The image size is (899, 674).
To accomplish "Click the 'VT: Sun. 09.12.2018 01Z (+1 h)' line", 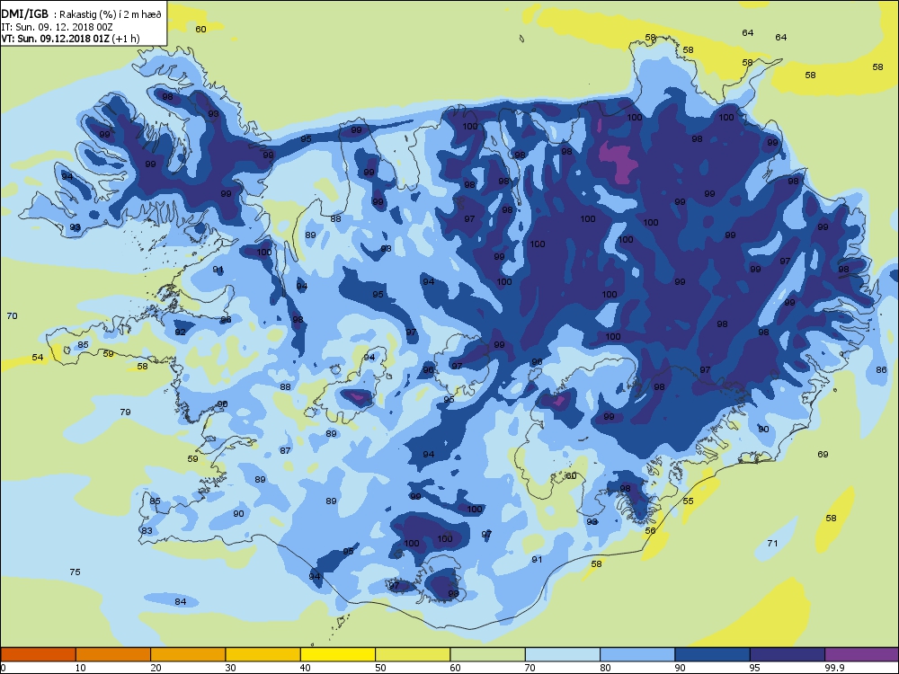I will click(70, 39).
